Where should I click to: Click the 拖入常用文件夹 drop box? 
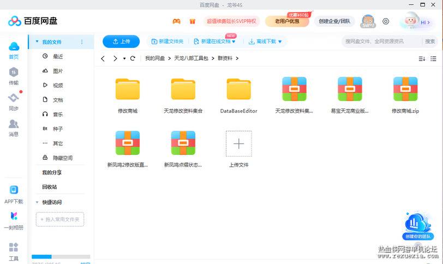[60, 219]
